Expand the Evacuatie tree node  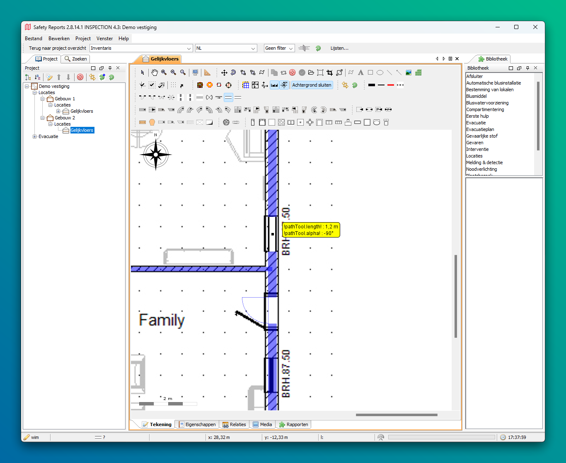click(35, 136)
